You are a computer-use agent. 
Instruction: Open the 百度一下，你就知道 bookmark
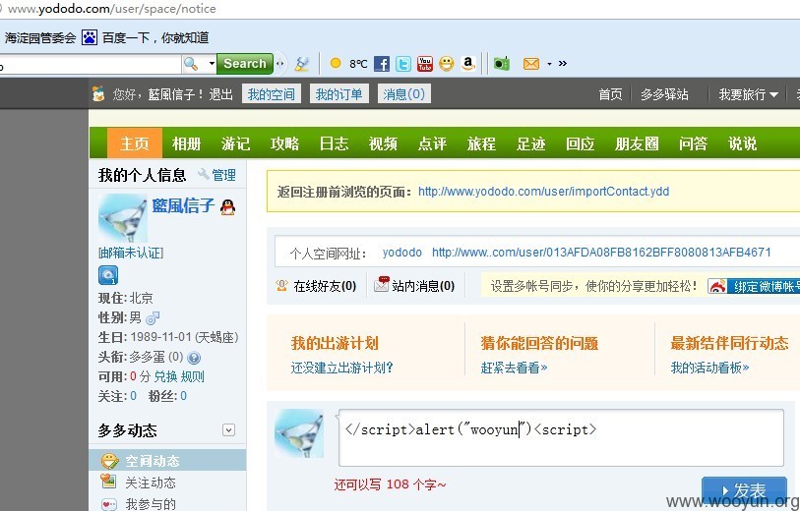[x=155, y=37]
